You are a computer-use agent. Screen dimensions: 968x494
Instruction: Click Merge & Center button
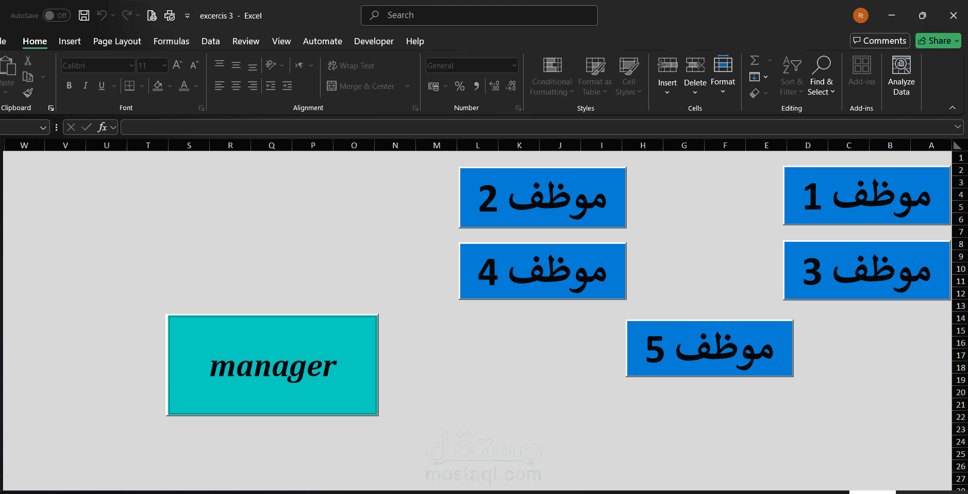(361, 86)
